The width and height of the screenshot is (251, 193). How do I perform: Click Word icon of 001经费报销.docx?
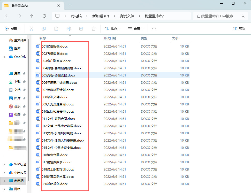pyautogui.click(x=38, y=47)
